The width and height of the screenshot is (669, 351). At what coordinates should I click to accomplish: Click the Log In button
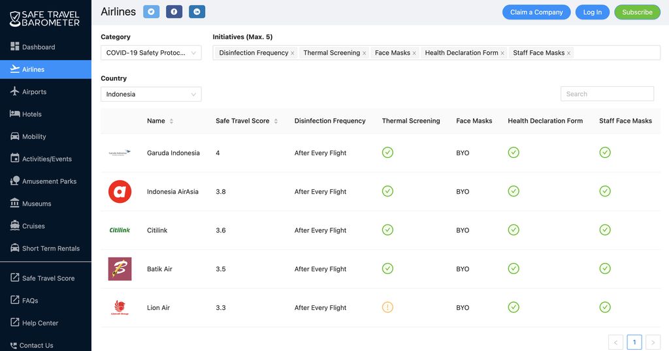tap(592, 12)
